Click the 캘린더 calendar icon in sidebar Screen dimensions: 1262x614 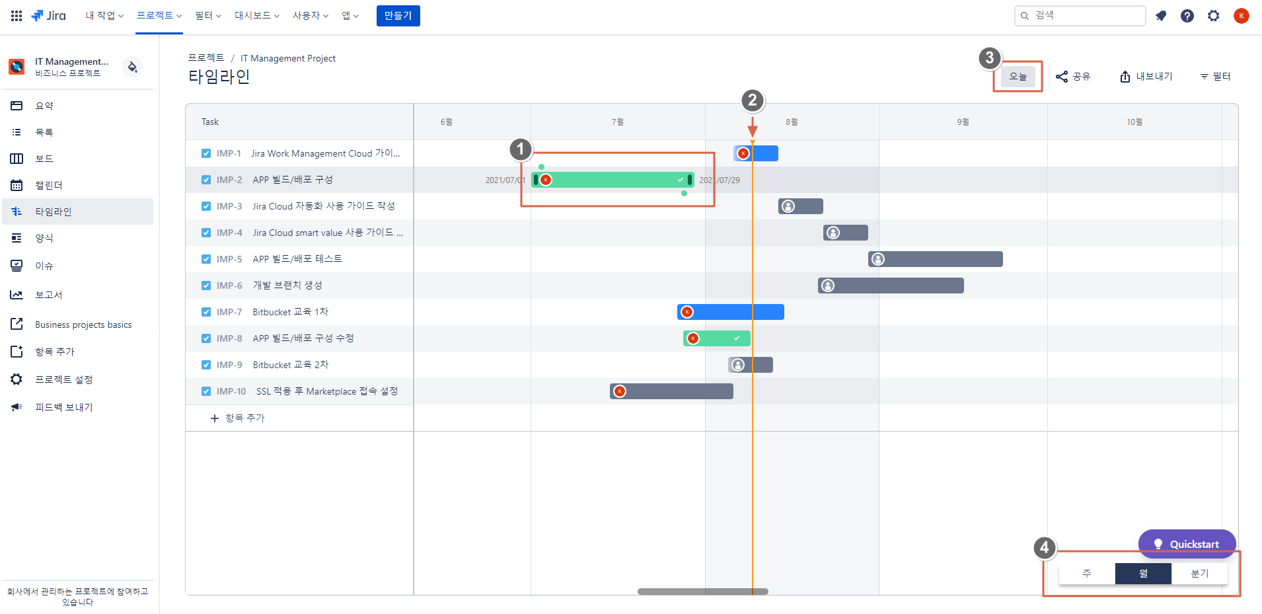coord(17,185)
